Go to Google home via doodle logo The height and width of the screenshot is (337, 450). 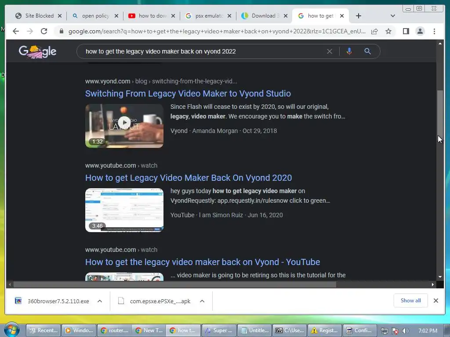coord(37,52)
